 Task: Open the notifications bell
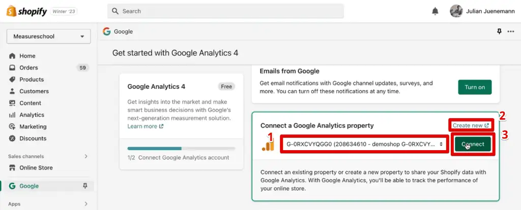[x=435, y=11]
